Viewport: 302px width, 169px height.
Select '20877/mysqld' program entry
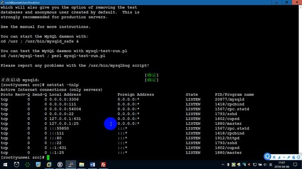click(230, 100)
